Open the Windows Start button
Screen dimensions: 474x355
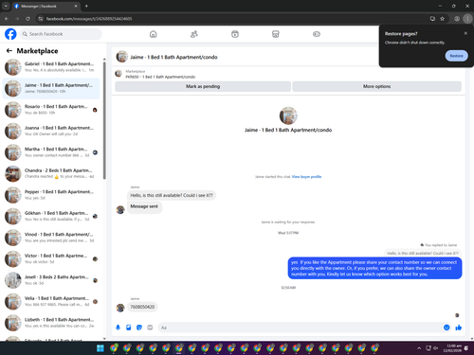[100, 348]
